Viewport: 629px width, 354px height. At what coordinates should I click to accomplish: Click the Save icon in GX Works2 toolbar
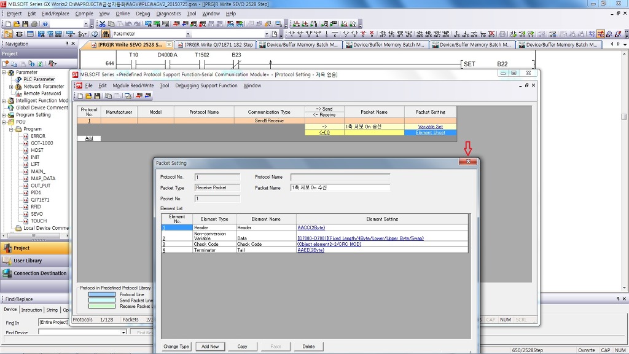coord(25,24)
